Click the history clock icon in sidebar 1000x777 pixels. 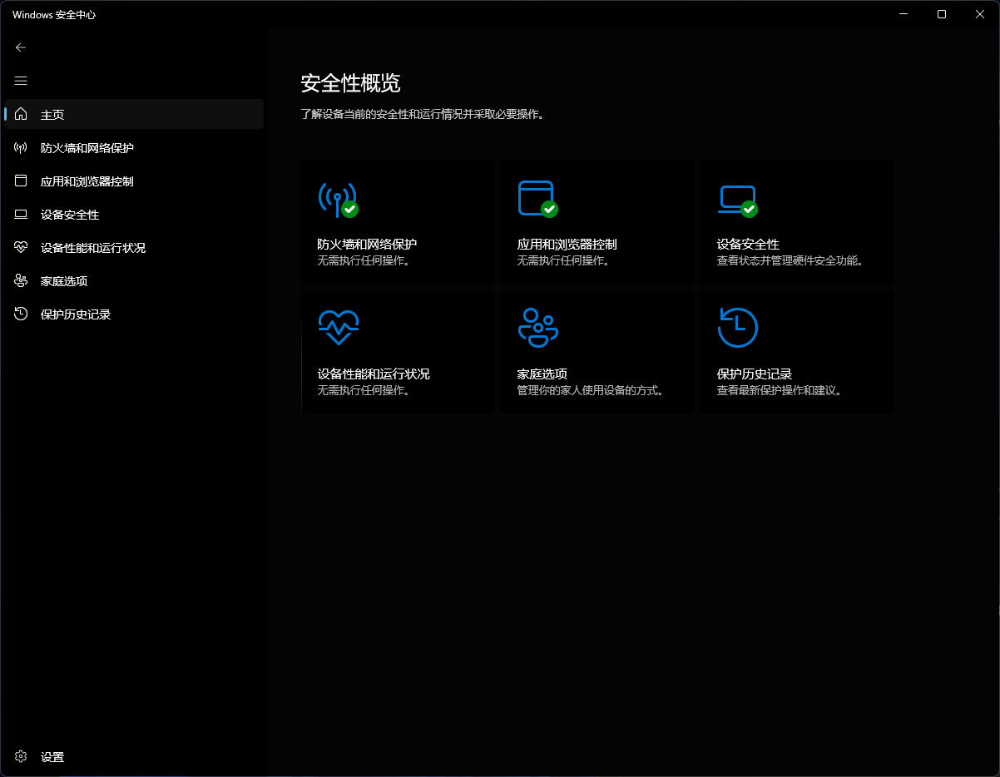pyautogui.click(x=21, y=314)
